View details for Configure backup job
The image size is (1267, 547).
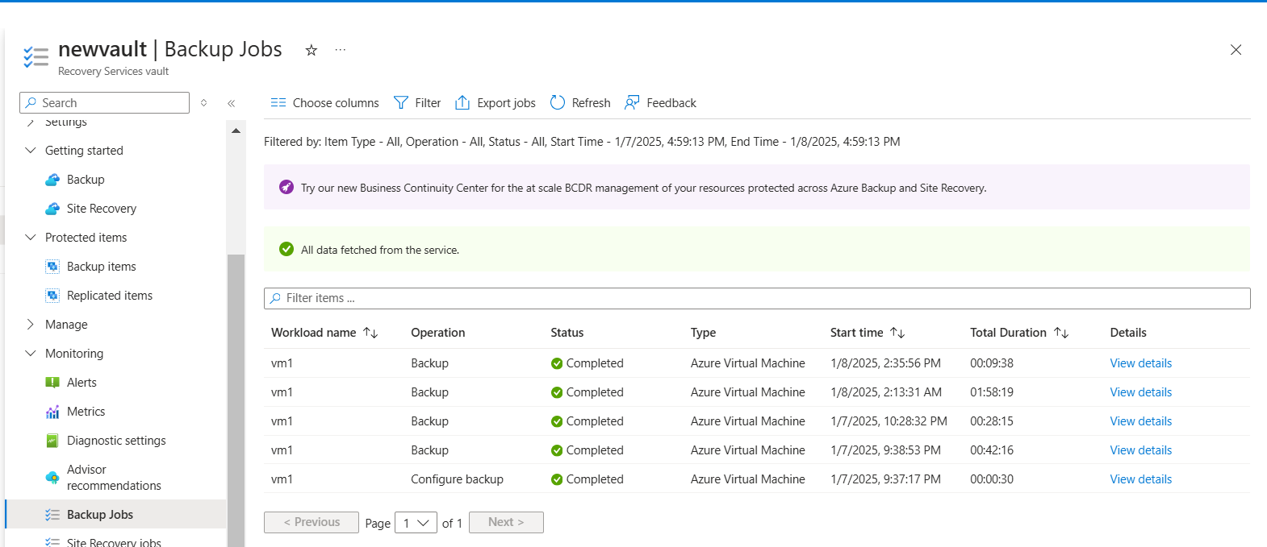(x=1141, y=479)
